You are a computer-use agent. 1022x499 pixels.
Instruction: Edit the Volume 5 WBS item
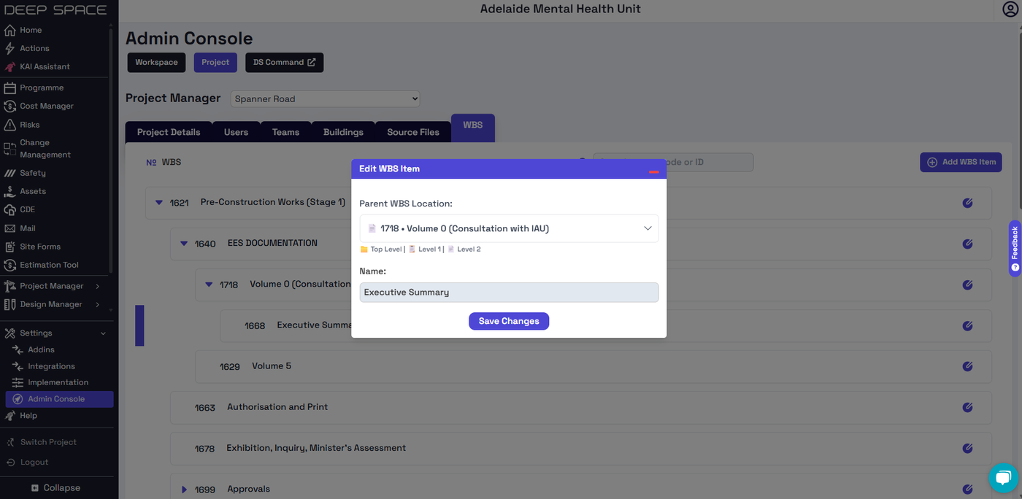click(x=967, y=366)
